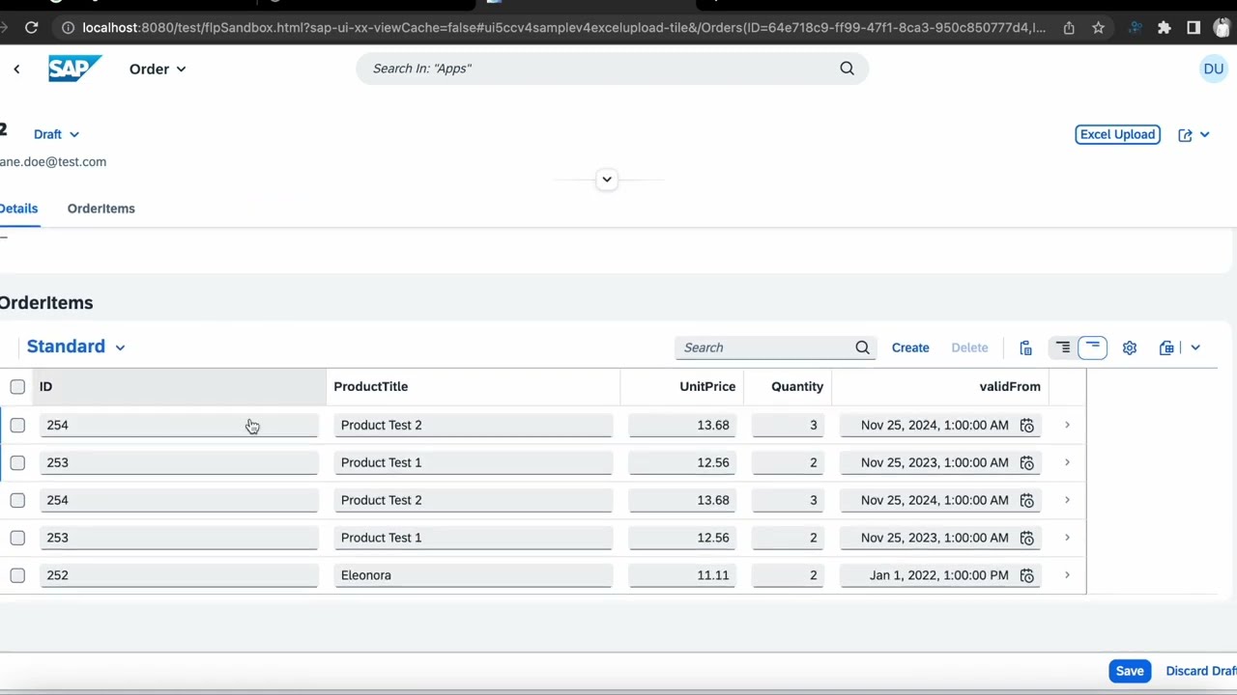Click the Eleonora product title field

click(473, 575)
